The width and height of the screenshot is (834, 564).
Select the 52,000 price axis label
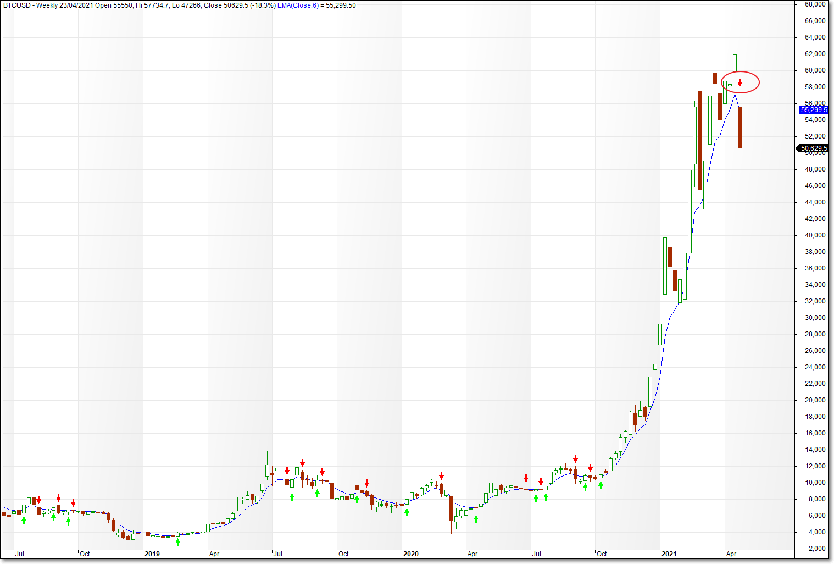[815, 136]
